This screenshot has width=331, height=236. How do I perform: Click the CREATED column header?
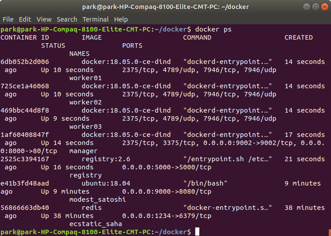coord(299,37)
